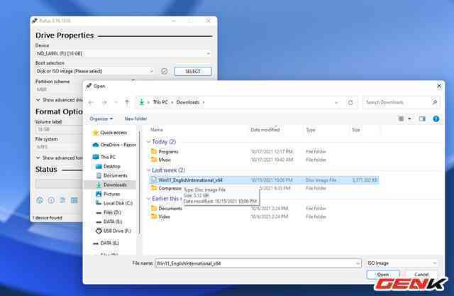454x296 pixels.
Task: Open help icon in Open dialog
Action: point(436,119)
